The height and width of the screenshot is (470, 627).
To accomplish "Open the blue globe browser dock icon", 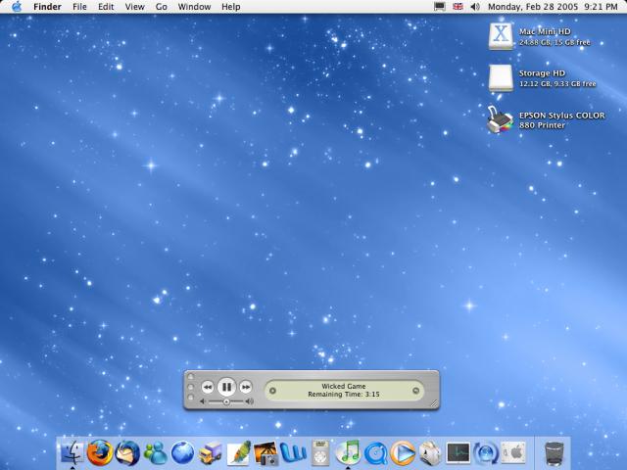I will (183, 452).
